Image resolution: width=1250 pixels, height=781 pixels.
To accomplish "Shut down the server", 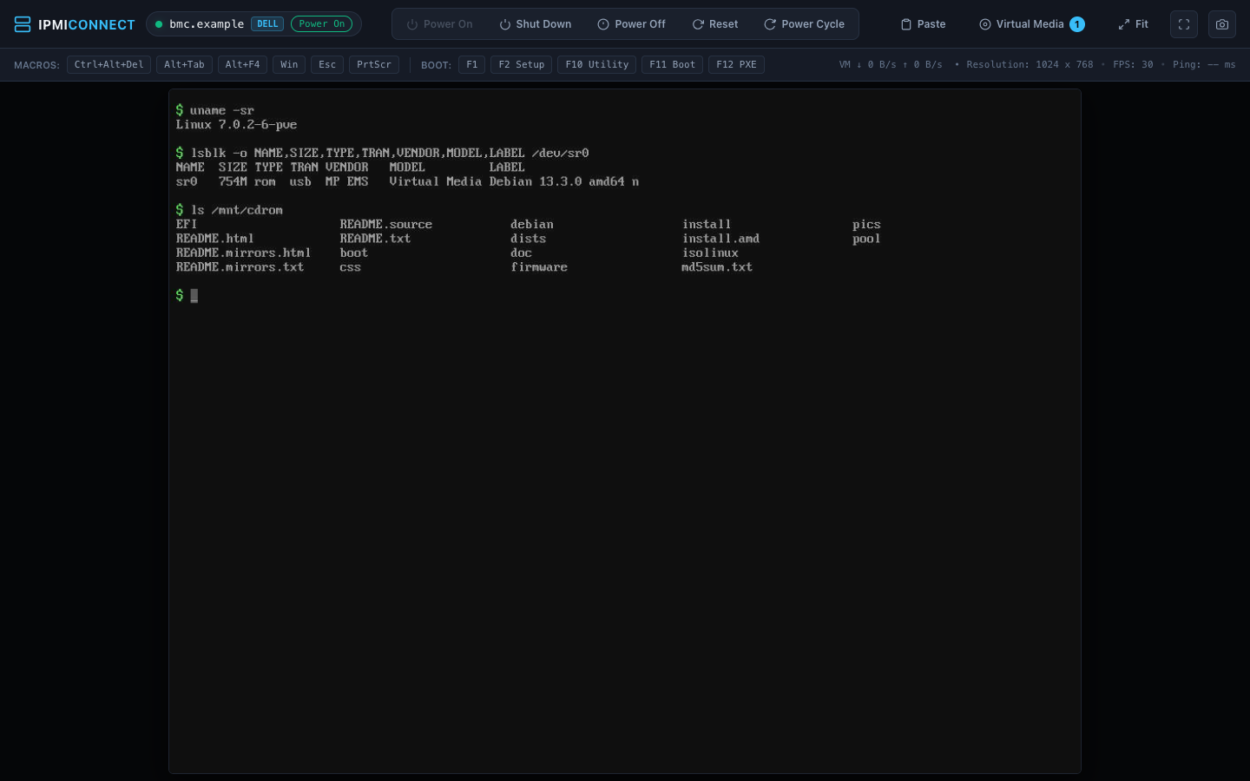I will (536, 24).
